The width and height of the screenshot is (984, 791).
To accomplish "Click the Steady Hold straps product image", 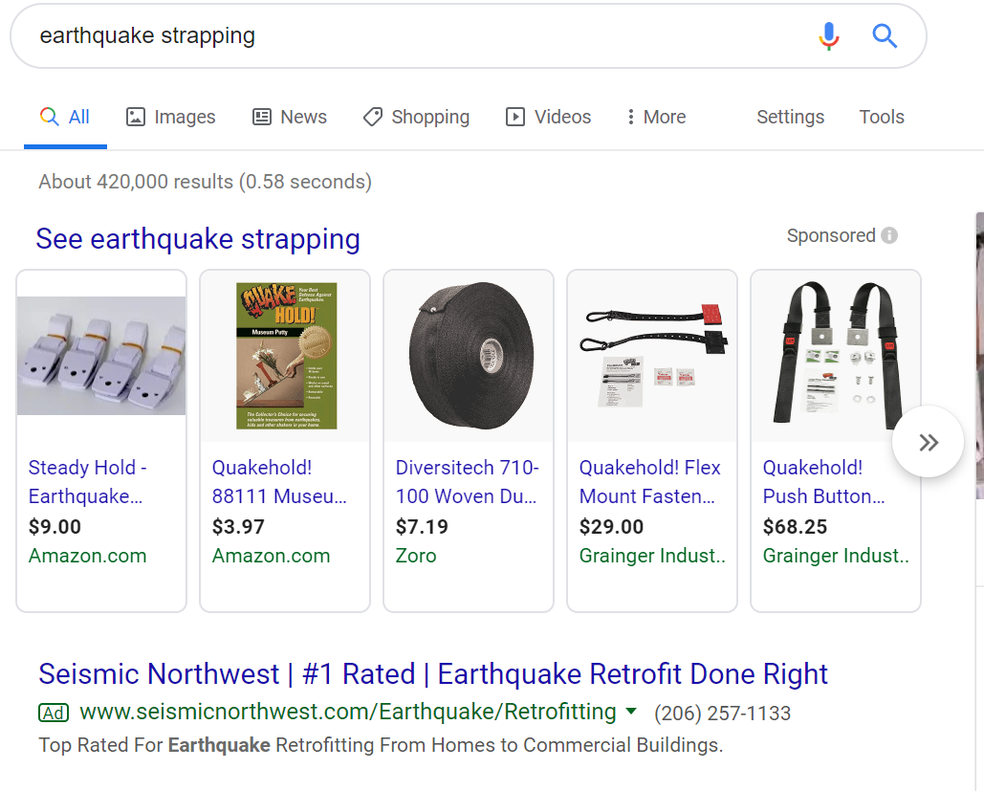I will (x=101, y=356).
